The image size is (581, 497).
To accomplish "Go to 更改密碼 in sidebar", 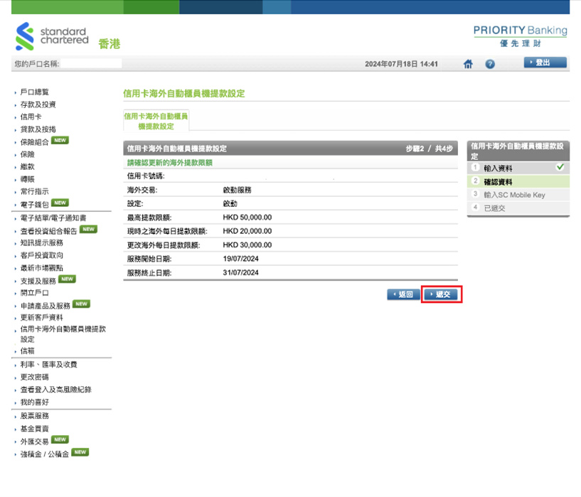I will (x=34, y=377).
